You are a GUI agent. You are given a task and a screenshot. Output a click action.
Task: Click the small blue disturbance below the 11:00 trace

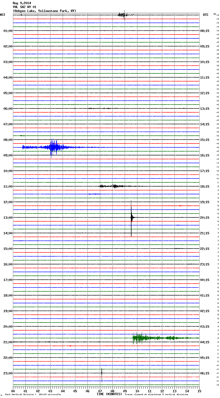(x=94, y=194)
